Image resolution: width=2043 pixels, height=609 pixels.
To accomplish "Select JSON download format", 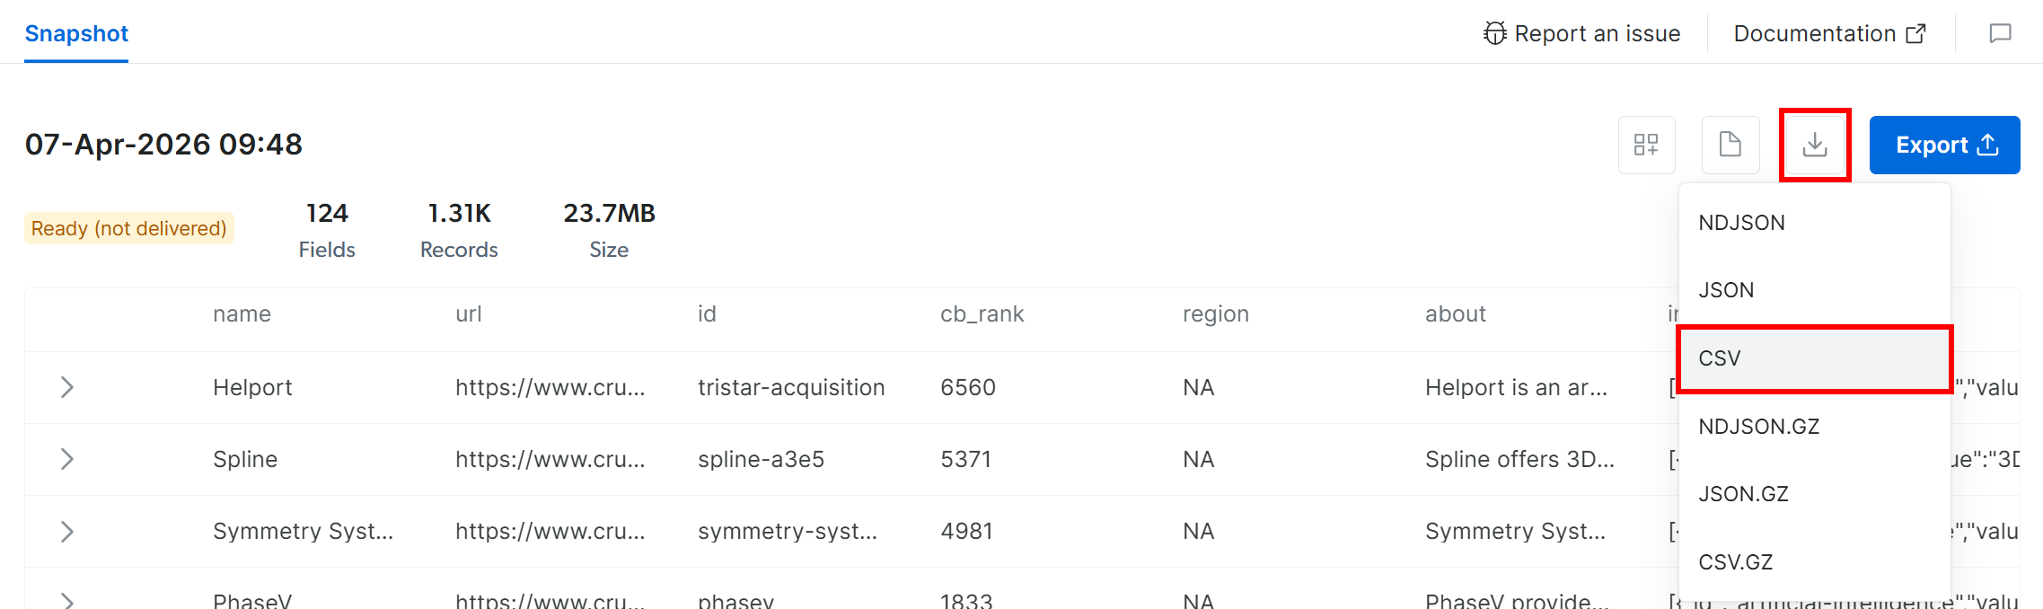I will pos(1726,290).
